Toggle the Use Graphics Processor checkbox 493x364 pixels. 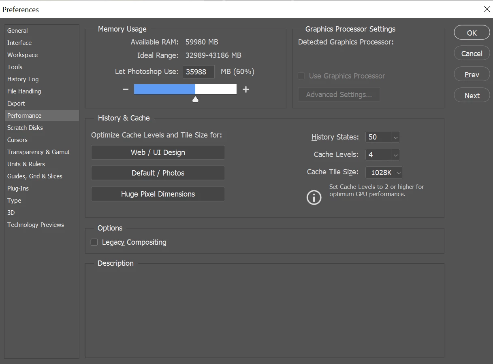tap(301, 76)
